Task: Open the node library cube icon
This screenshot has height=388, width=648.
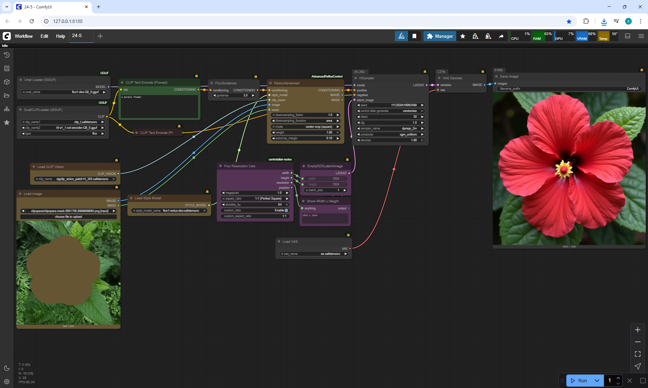Action: coord(6,82)
